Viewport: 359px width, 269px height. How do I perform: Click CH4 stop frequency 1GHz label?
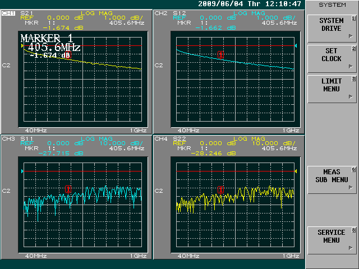click(x=291, y=256)
